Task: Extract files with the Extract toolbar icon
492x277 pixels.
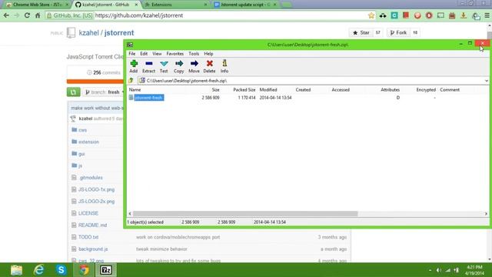Action: (x=148, y=67)
